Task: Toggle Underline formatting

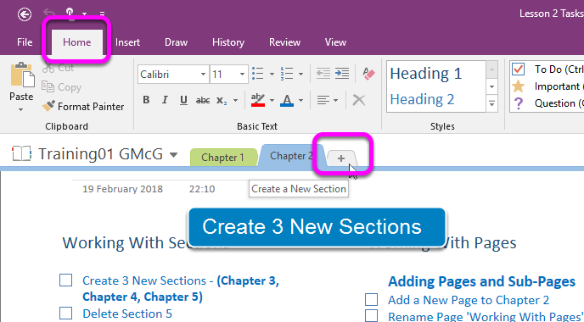Action: point(183,100)
